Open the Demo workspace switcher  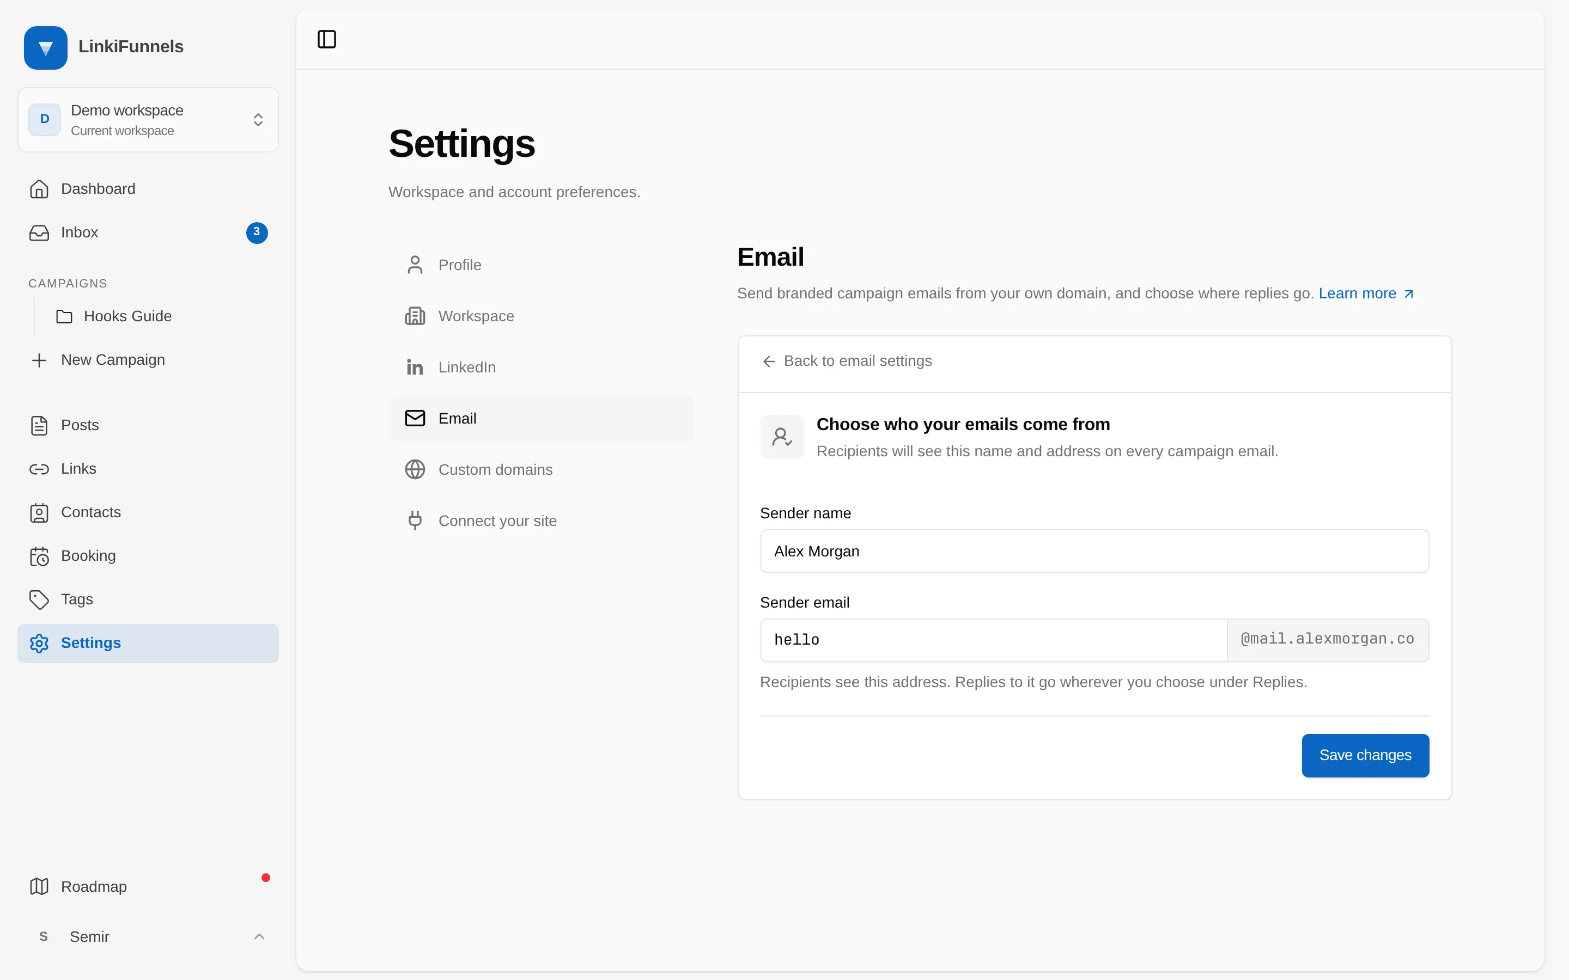click(148, 120)
